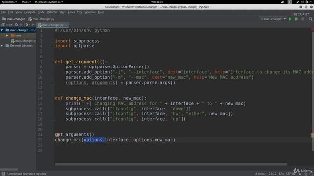Click line number 14 in the gutter

(40, 98)
